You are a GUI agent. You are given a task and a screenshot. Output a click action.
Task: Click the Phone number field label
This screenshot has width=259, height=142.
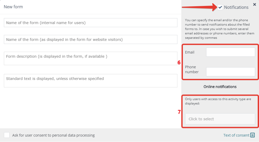(192, 69)
